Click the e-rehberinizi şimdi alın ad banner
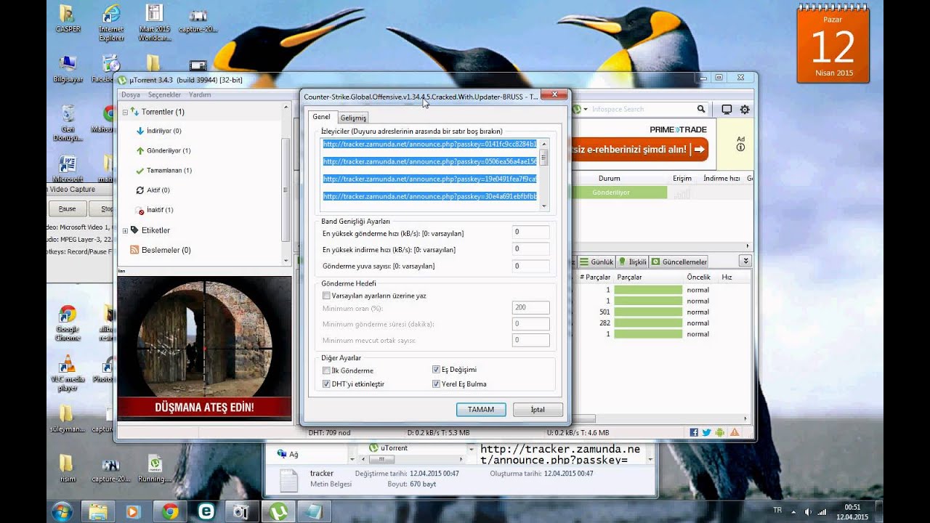 coord(639,149)
